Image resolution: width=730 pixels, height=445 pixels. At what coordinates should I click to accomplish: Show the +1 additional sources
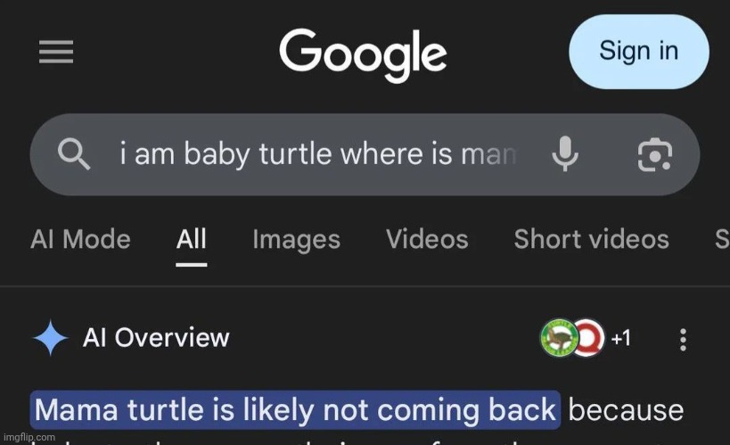(620, 338)
